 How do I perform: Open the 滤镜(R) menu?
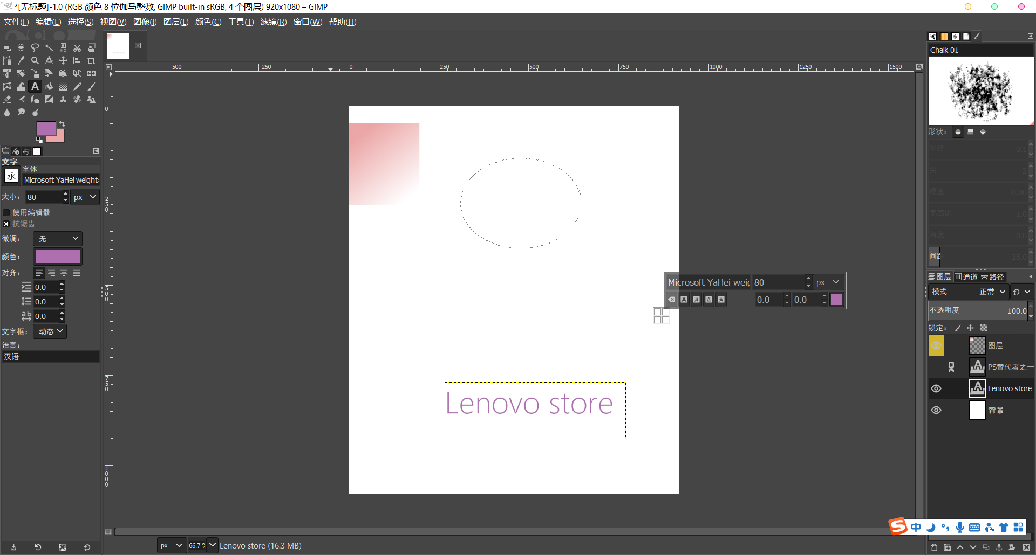coord(274,22)
